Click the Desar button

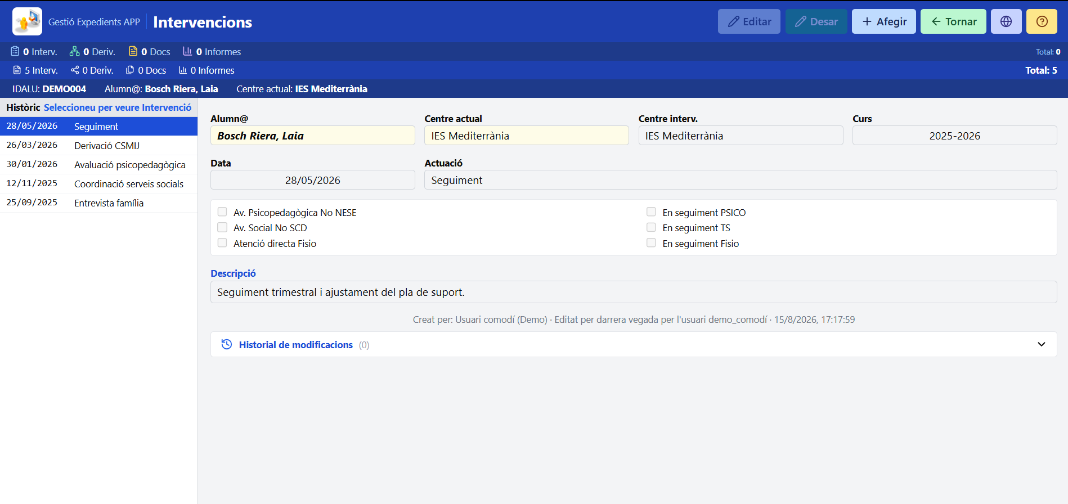tap(816, 21)
